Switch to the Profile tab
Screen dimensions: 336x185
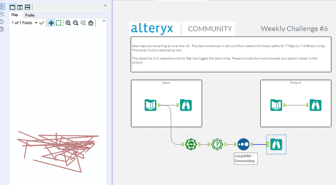[30, 15]
